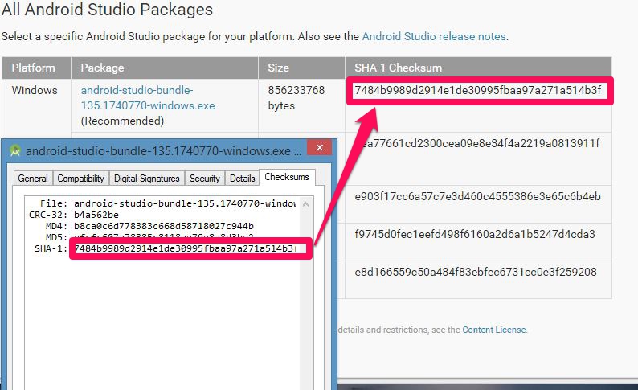Viewport: 638px width, 390px height.
Task: Open the Compatibility tab
Action: (x=80, y=179)
